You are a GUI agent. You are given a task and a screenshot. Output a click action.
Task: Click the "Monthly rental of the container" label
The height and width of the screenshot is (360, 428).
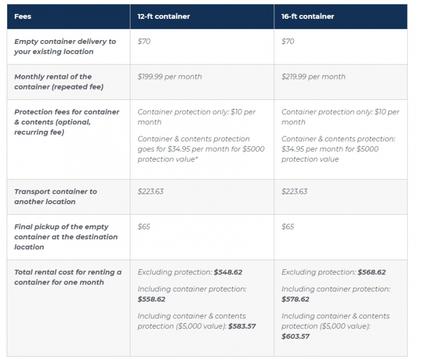point(53,82)
